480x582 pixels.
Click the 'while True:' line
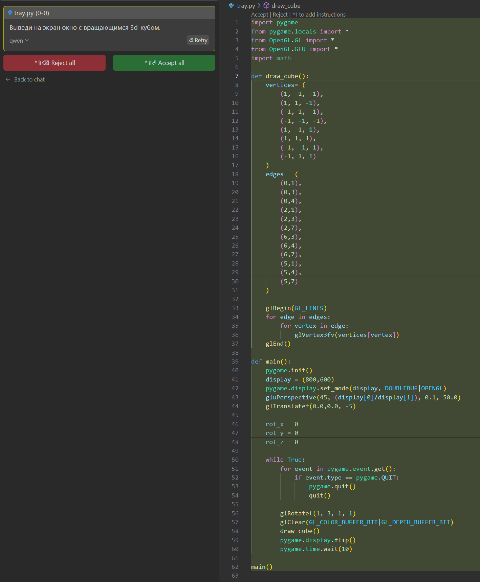(285, 460)
